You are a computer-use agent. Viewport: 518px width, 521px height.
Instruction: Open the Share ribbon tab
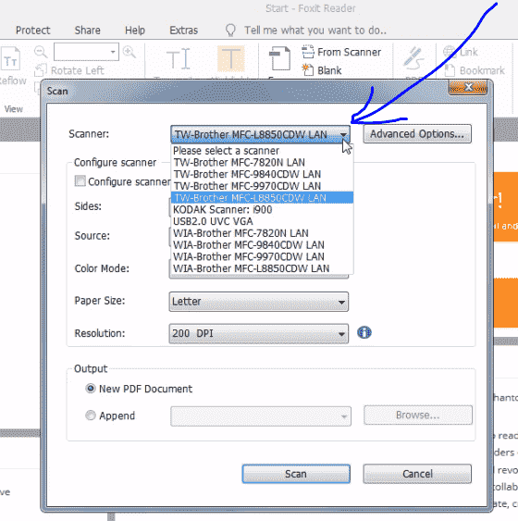87,31
